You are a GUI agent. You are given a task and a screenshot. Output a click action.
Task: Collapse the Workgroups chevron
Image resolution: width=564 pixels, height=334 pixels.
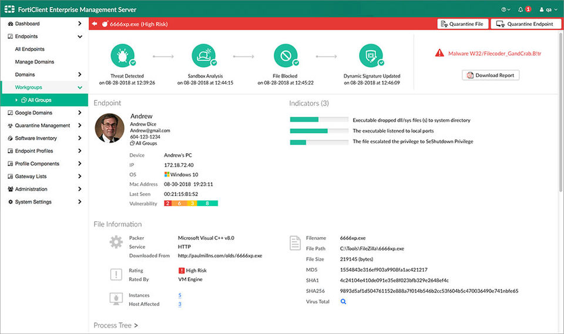pos(79,87)
